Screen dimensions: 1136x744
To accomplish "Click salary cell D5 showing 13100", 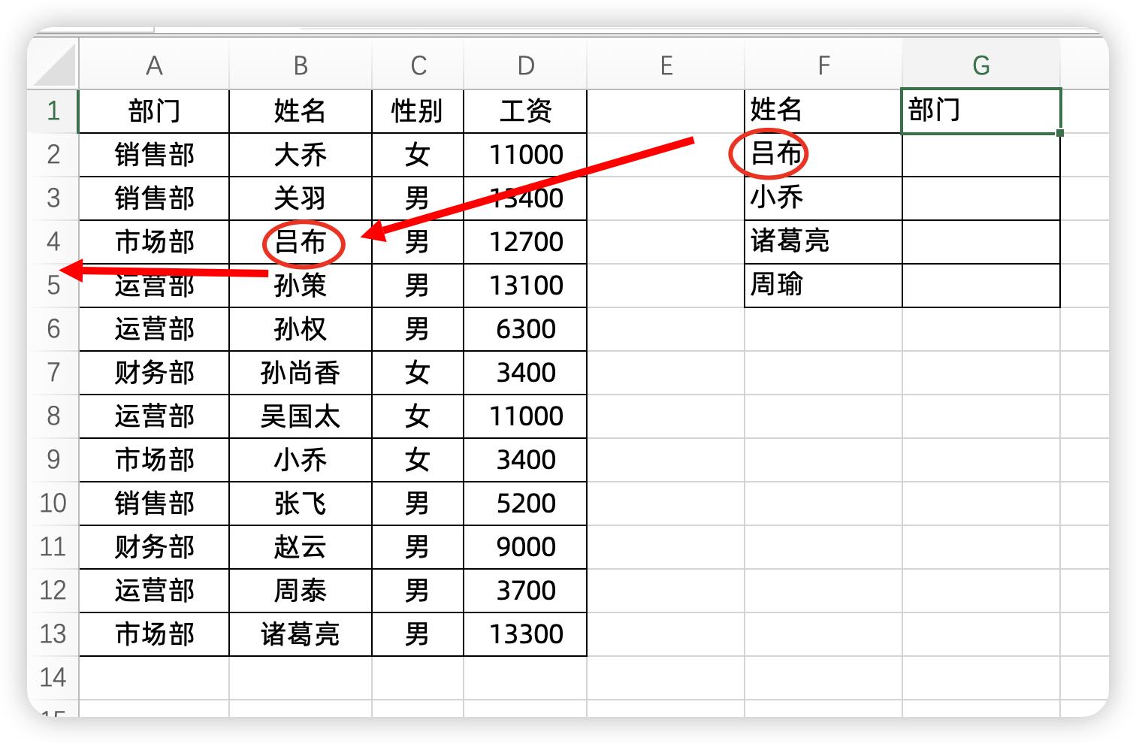I will click(x=525, y=286).
